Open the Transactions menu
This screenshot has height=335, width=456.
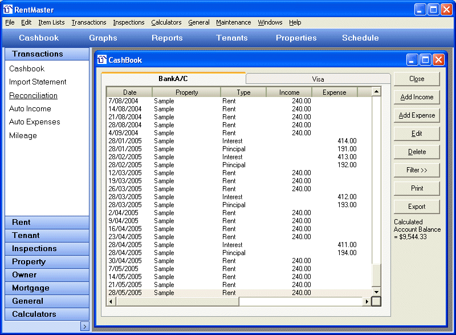[88, 22]
